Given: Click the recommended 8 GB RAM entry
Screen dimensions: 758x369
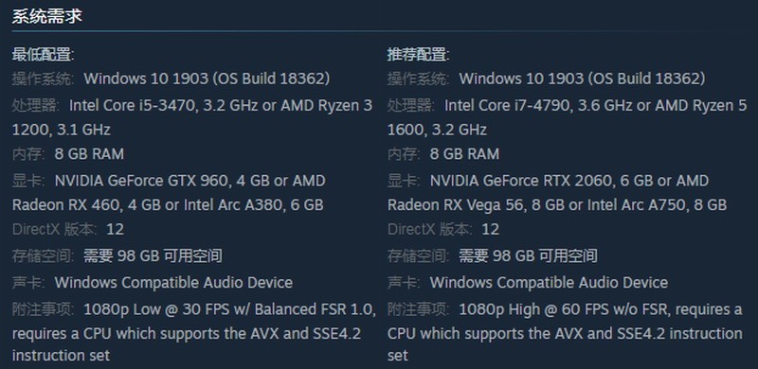Looking at the screenshot, I should pos(464,154).
